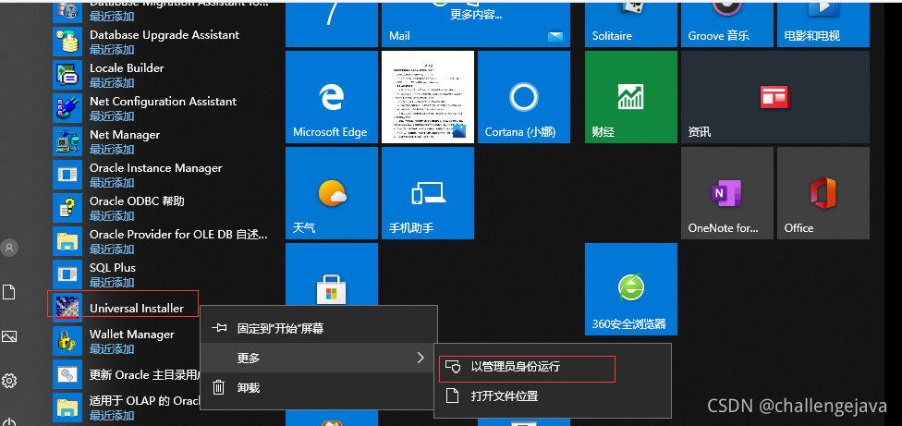The height and width of the screenshot is (426, 902).
Task: Open the 资讯 news tile
Action: coord(774,97)
